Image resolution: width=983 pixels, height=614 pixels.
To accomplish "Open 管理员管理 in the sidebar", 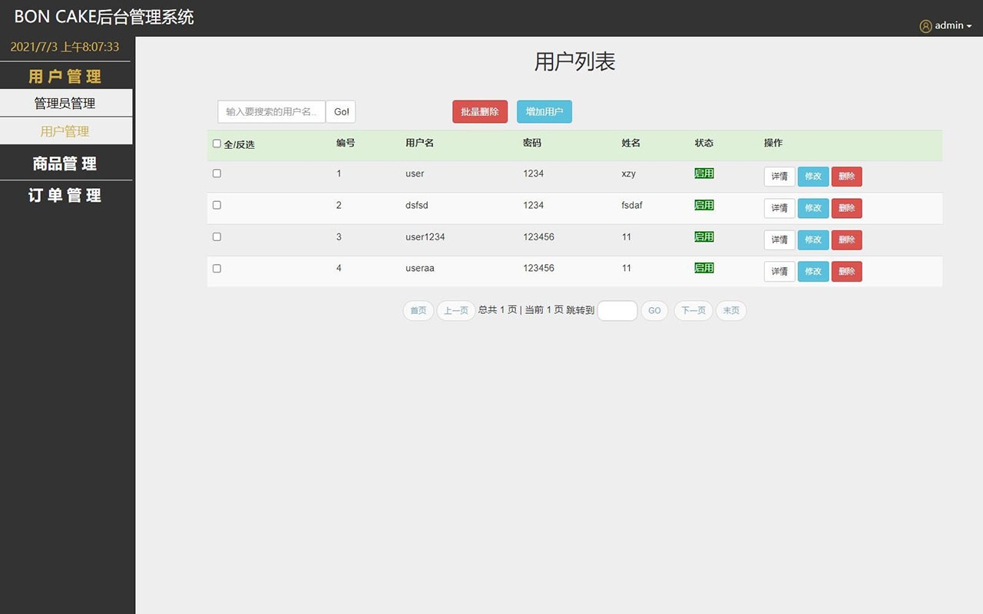I will click(x=65, y=104).
